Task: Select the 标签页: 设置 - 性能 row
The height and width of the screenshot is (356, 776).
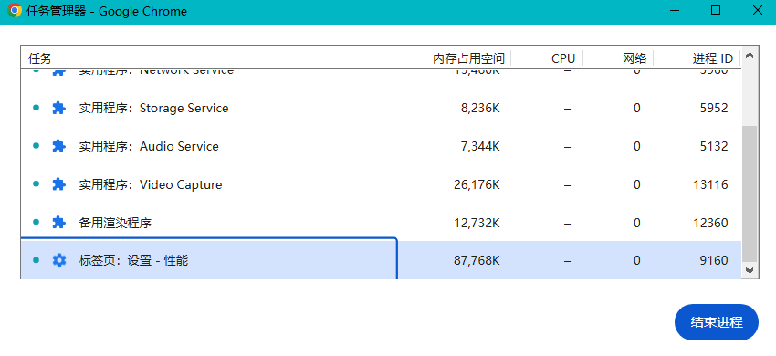Action: point(381,260)
